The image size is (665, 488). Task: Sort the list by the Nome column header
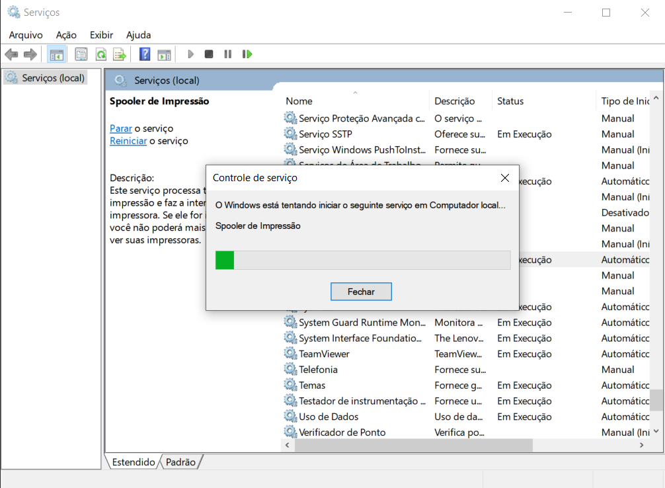299,101
